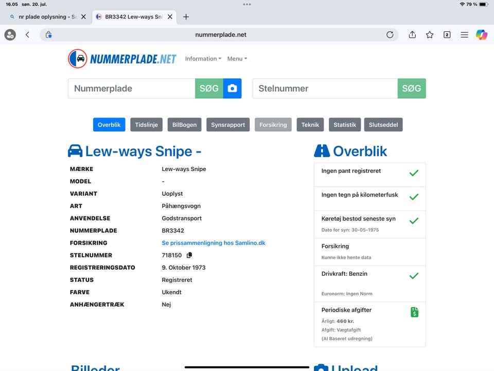
Task: Select the stelnummer value '718150'
Action: pyautogui.click(x=172, y=255)
